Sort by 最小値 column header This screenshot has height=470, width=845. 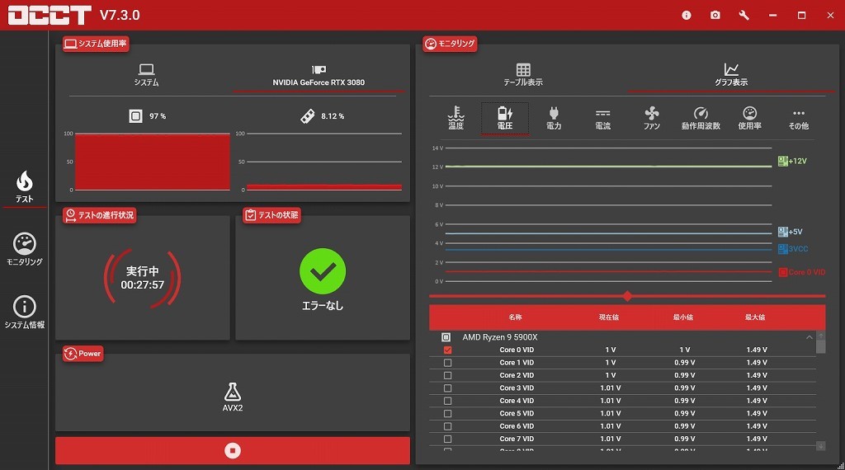pyautogui.click(x=682, y=317)
